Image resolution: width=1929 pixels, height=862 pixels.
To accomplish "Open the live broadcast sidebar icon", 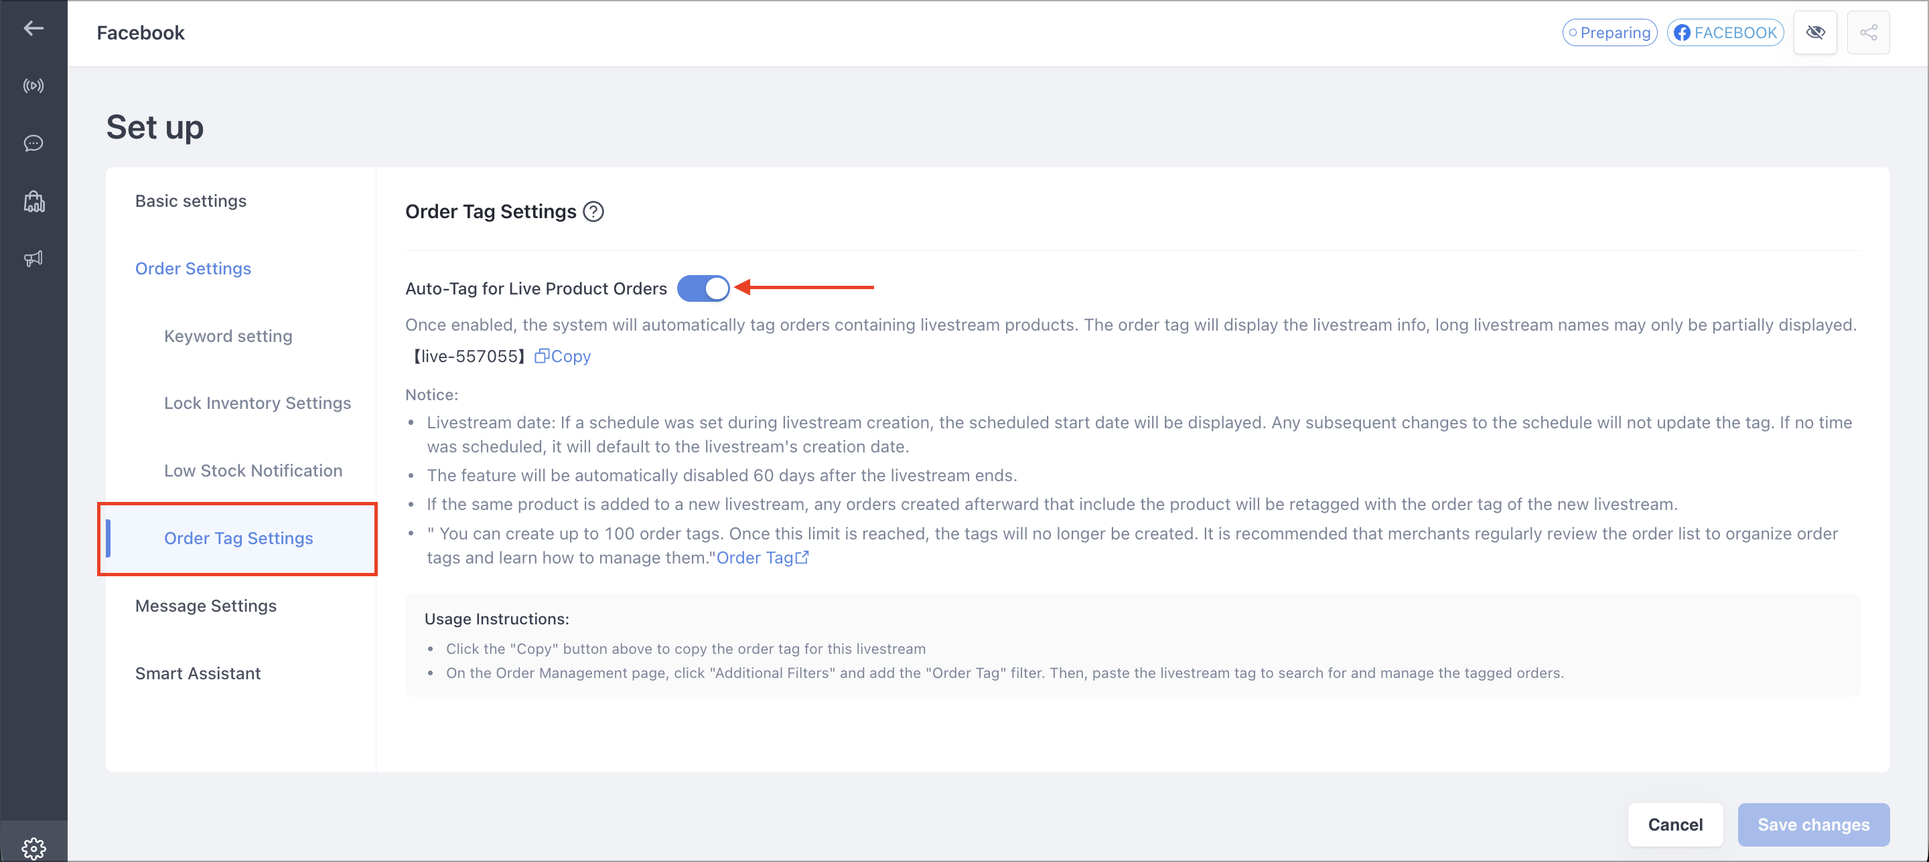I will pos(33,86).
